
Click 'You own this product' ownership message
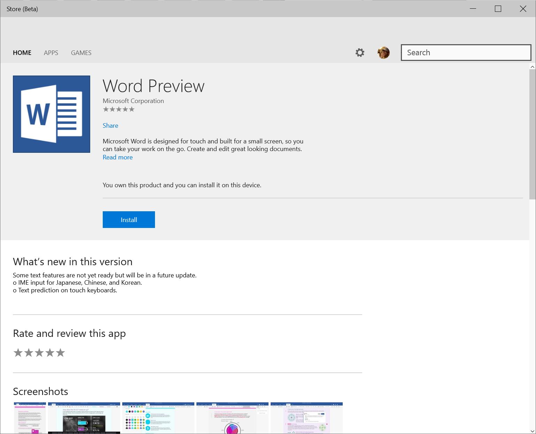tap(182, 185)
